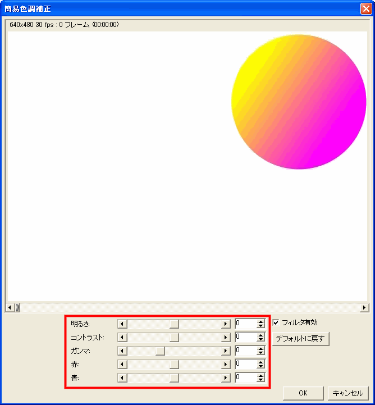375x405 pixels.
Task: Click the ガンマ slider thumb
Action: 160,351
